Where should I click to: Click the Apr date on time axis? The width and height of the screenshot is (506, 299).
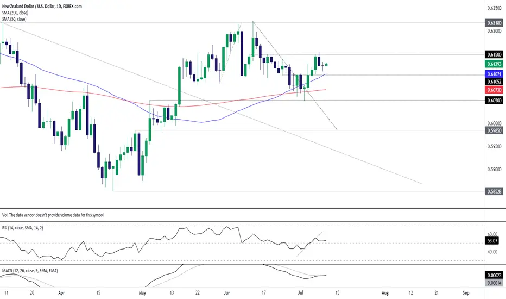pyautogui.click(x=61, y=293)
